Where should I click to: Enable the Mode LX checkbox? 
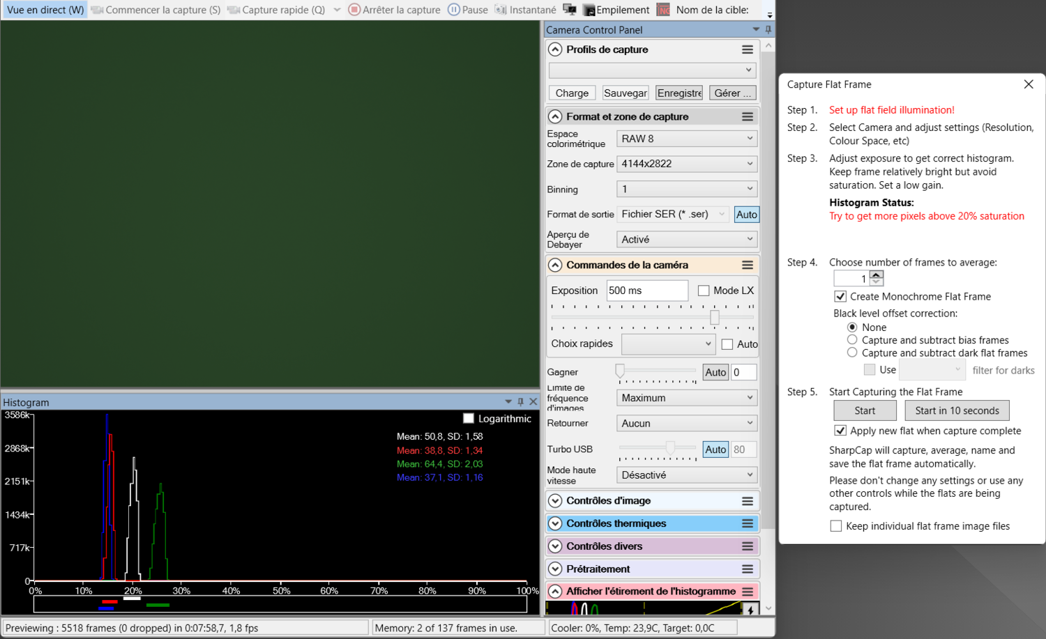pyautogui.click(x=704, y=291)
